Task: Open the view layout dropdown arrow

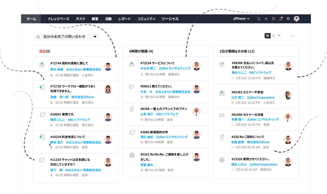Action: point(279,36)
